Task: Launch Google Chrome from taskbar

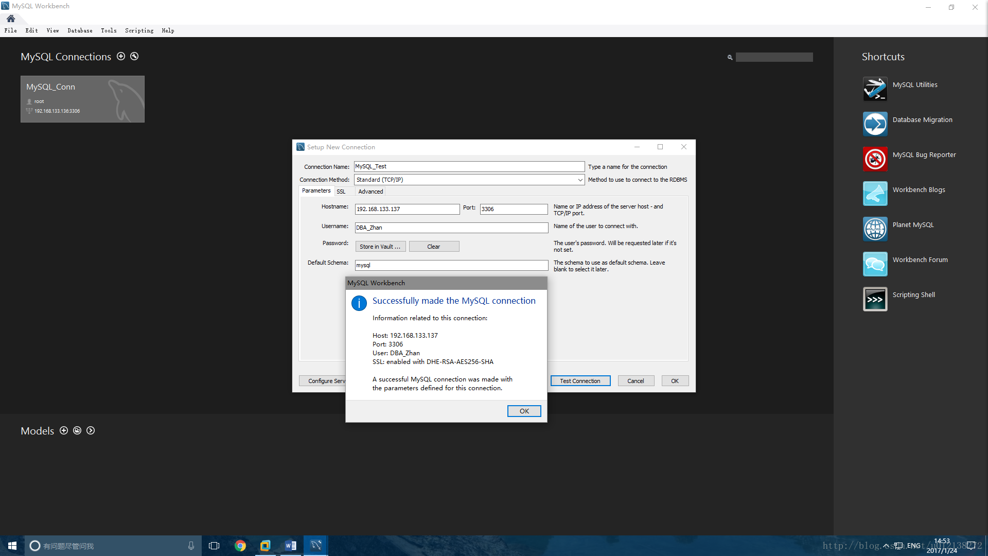Action: tap(240, 546)
